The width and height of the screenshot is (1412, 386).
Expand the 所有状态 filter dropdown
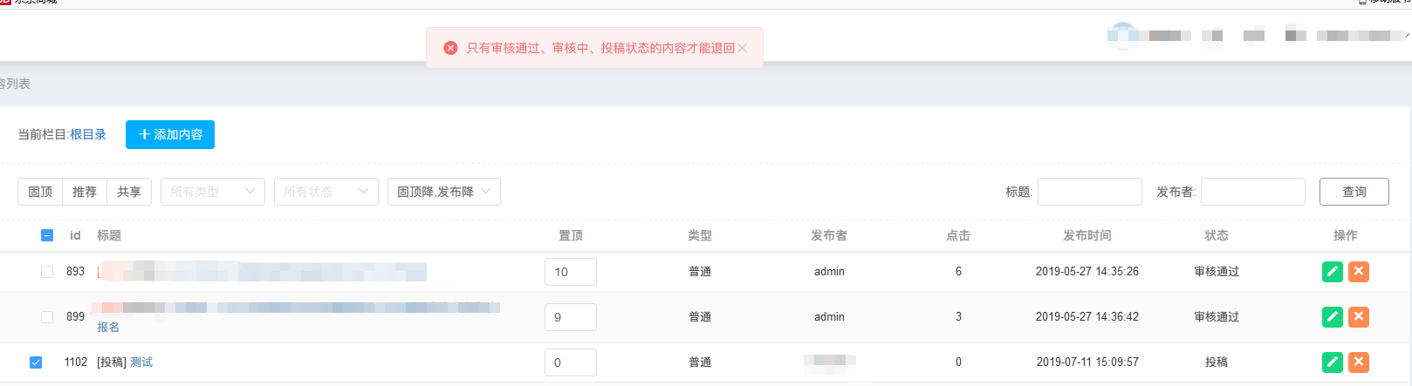click(x=326, y=192)
